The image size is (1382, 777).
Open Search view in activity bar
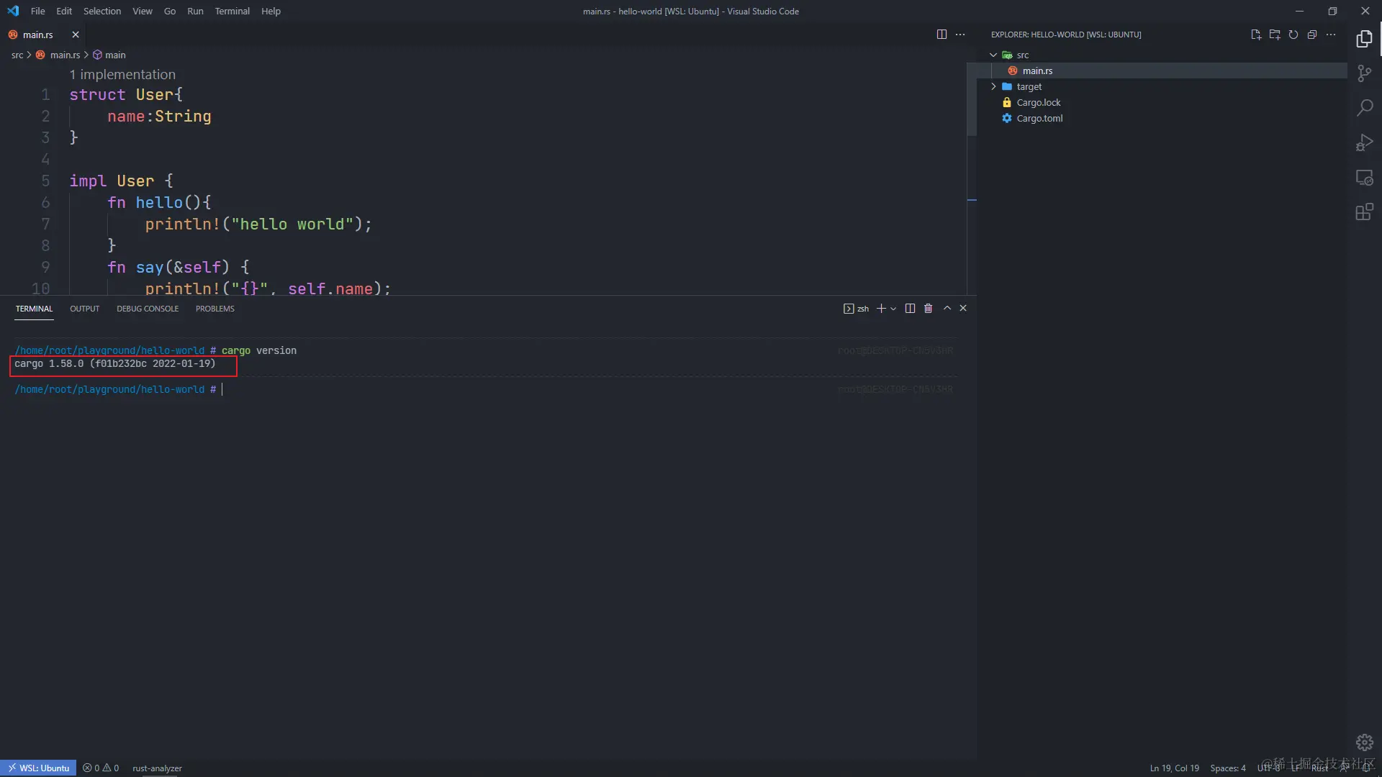(1364, 108)
